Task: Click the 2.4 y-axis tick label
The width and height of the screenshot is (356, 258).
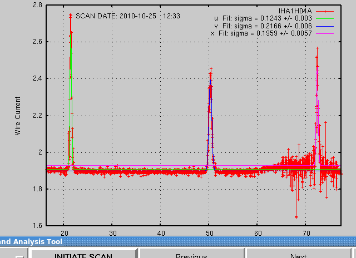Action: pos(37,78)
